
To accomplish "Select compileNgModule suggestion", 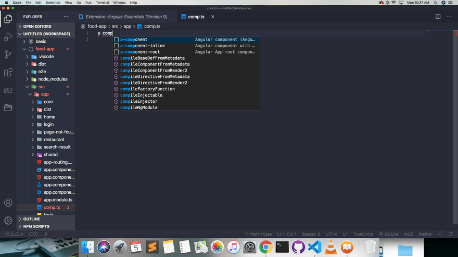I will click(186, 107).
